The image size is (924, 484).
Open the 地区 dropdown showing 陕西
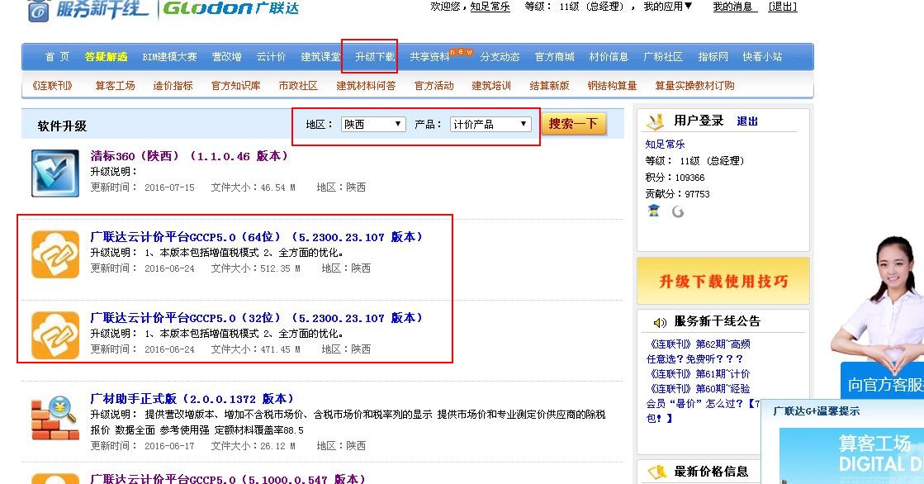373,124
